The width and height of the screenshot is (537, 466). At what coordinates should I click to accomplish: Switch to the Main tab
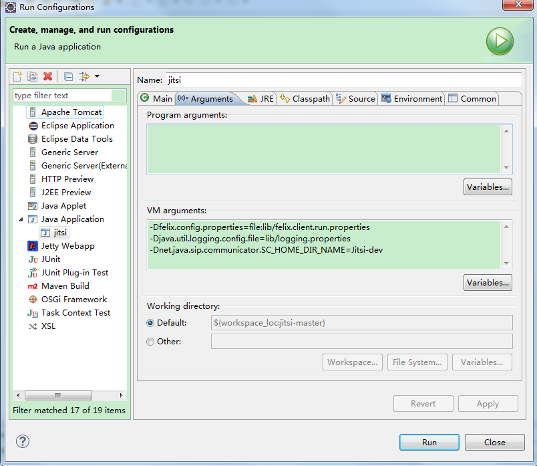(156, 98)
